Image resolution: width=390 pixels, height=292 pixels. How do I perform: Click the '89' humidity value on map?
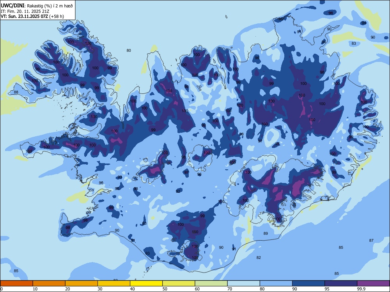click(266, 233)
